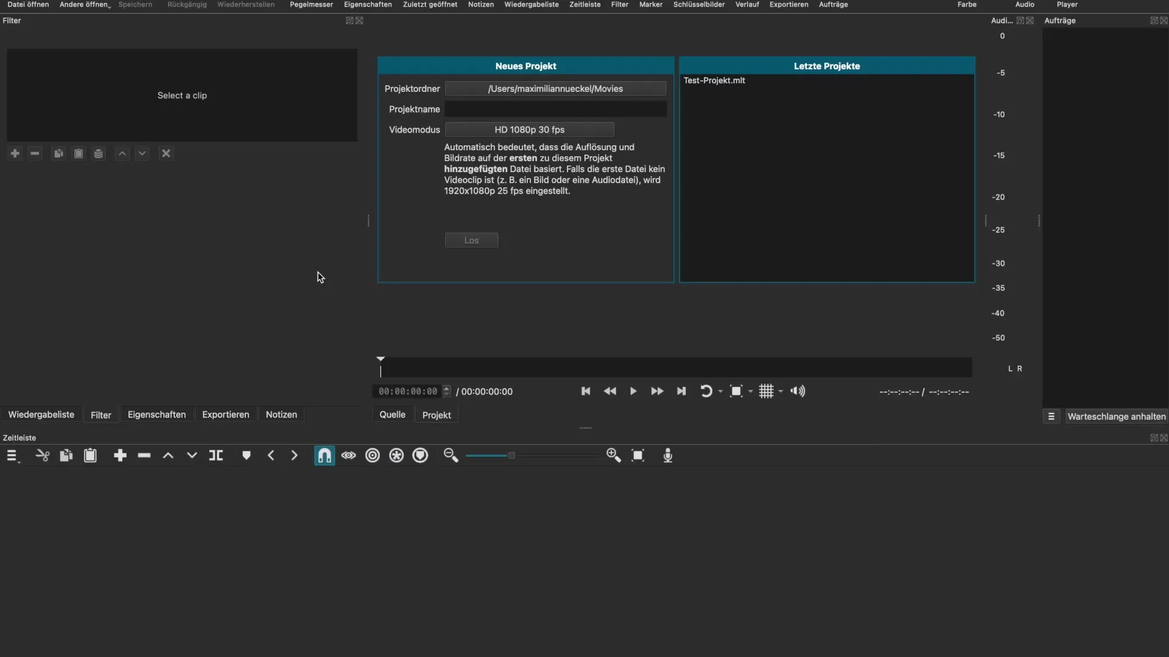Screen dimensions: 1169x657
Task: Toggle player looping button
Action: [x=706, y=391]
